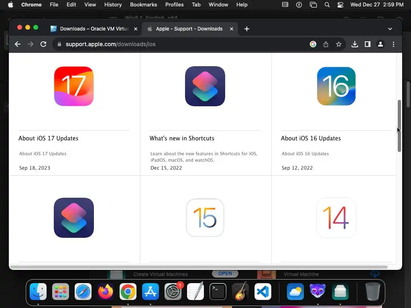Open the About iOS 16 Updates link

point(311,138)
